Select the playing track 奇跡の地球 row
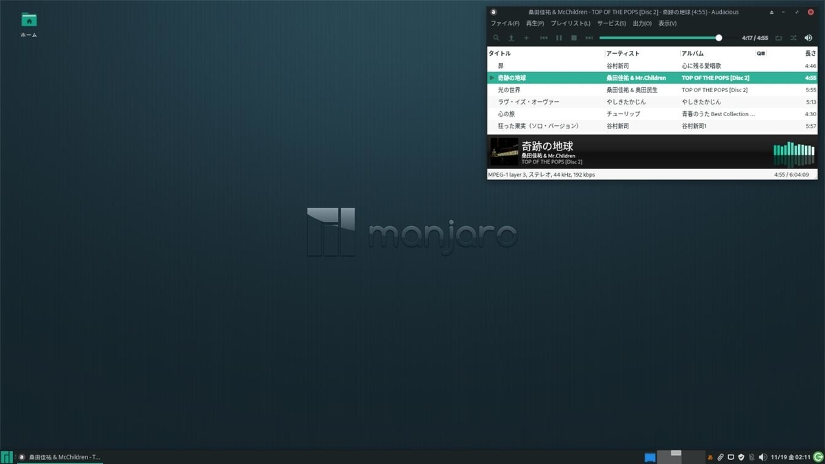 click(x=652, y=78)
